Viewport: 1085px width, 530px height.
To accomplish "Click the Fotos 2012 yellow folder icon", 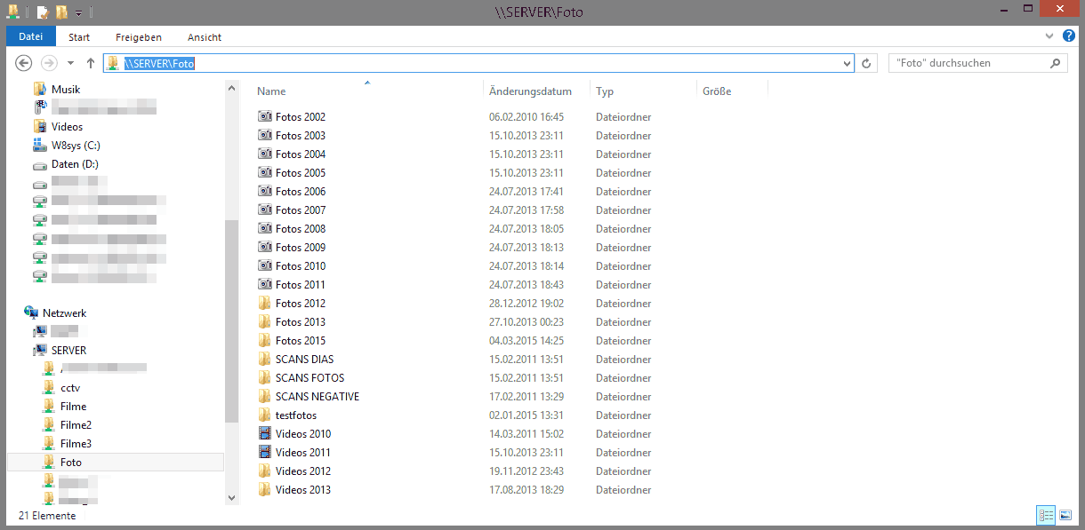I will (264, 303).
